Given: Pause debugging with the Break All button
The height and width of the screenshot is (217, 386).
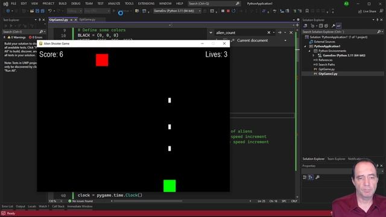Looking at the screenshot, I should pos(223,11).
